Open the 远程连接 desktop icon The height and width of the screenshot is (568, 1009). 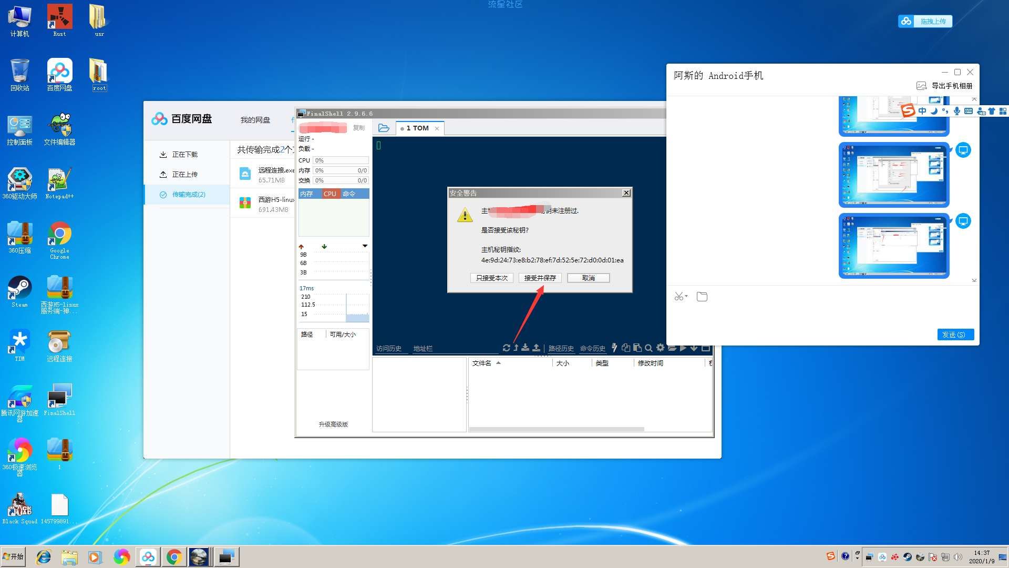pos(59,346)
